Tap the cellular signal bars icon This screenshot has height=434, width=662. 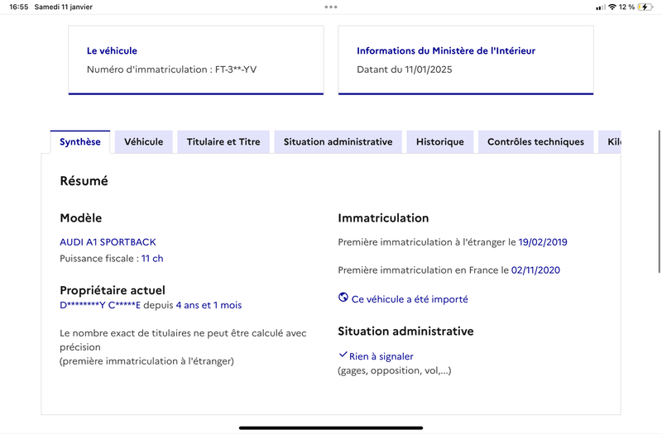click(x=601, y=7)
